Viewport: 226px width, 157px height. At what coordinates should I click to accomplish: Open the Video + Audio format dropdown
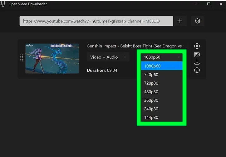click(x=108, y=57)
